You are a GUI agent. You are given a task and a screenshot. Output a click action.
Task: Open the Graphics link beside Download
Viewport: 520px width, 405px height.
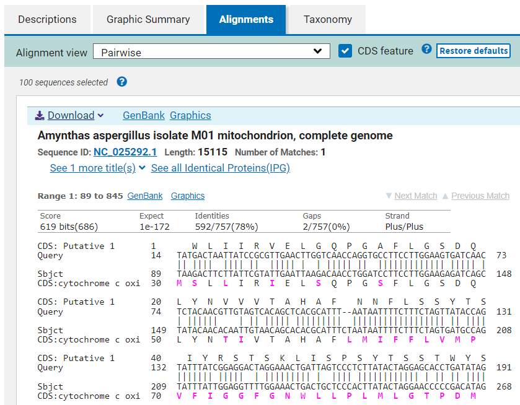190,115
